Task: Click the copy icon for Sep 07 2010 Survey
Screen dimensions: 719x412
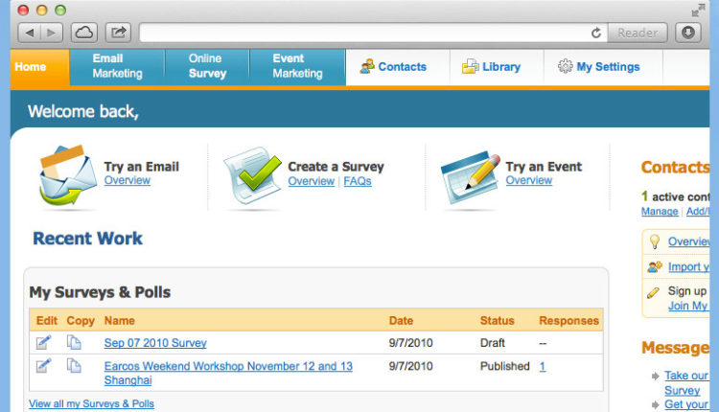Action: (x=74, y=342)
